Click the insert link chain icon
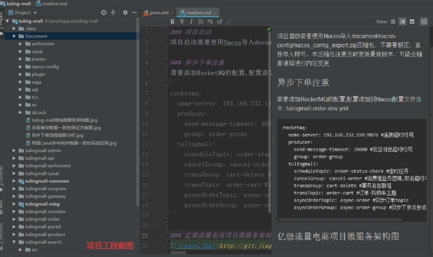433x257 pixels. 229,22
